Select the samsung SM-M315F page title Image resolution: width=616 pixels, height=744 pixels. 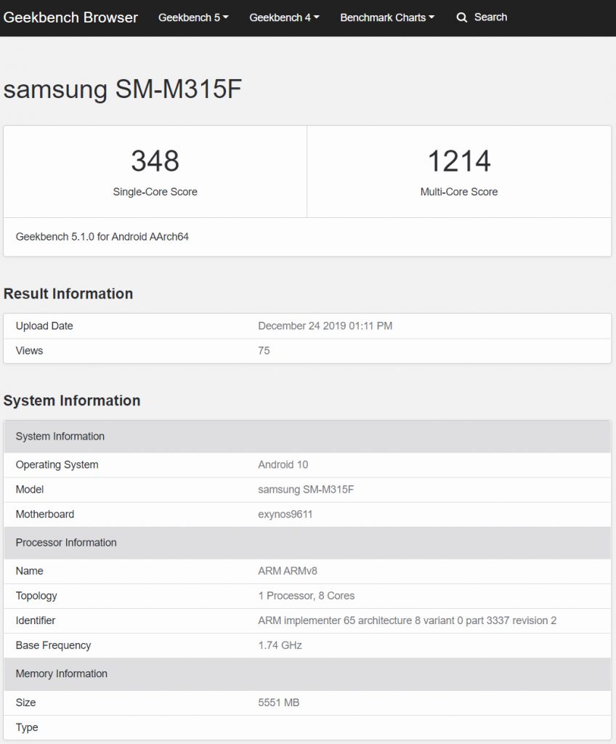[x=123, y=89]
